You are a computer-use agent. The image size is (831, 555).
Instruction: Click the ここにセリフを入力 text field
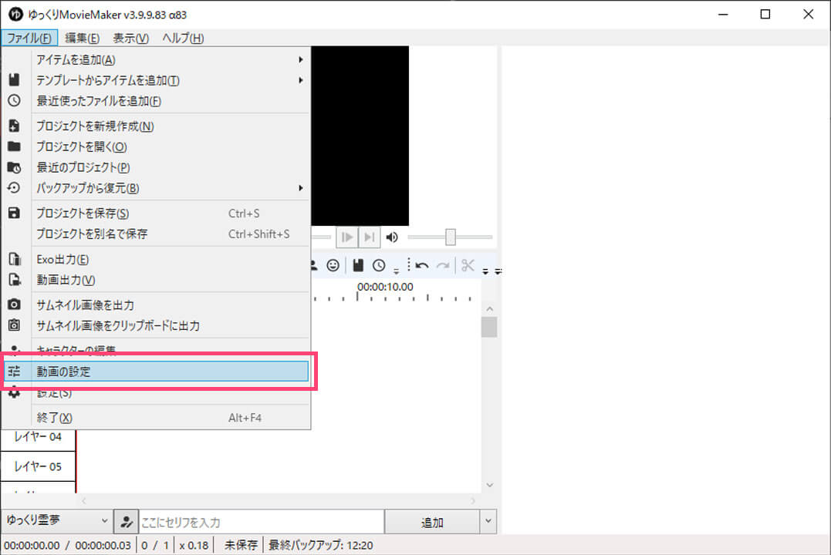click(260, 523)
